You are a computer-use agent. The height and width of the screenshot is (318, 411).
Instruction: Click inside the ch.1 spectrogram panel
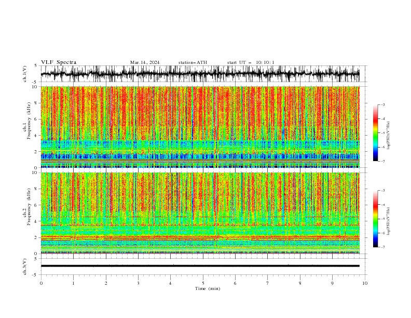click(x=200, y=127)
